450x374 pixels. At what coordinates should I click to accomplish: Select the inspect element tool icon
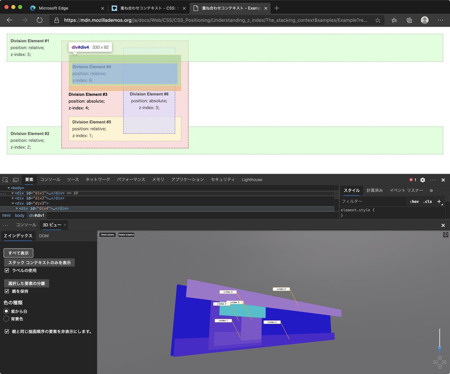(5, 180)
